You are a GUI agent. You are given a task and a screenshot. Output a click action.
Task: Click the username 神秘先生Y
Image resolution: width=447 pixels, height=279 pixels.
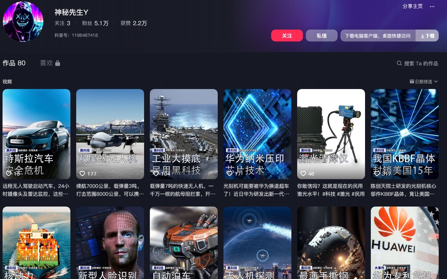click(71, 12)
